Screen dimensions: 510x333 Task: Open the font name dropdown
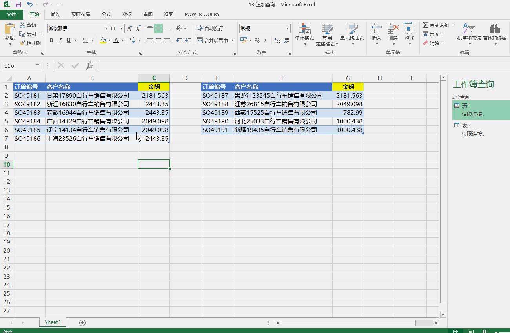click(106, 28)
